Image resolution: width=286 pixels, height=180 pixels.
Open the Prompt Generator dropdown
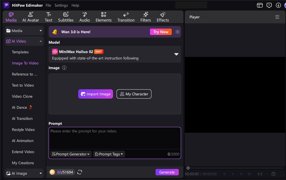[71, 154]
